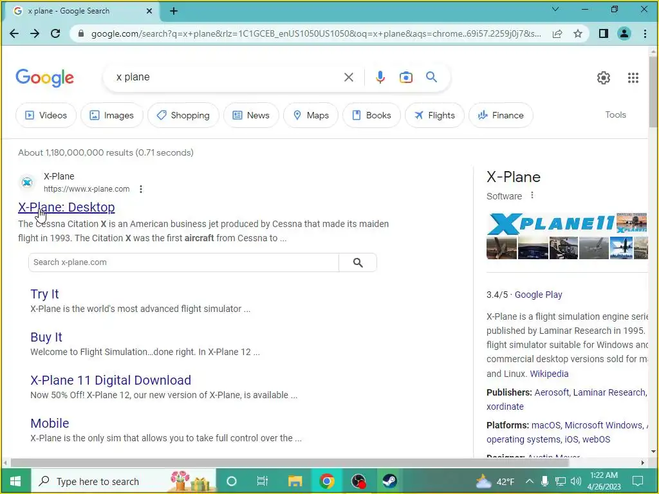Click the Google search text field

click(227, 77)
